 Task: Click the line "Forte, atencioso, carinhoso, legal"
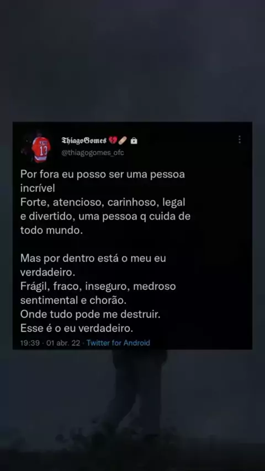click(103, 202)
